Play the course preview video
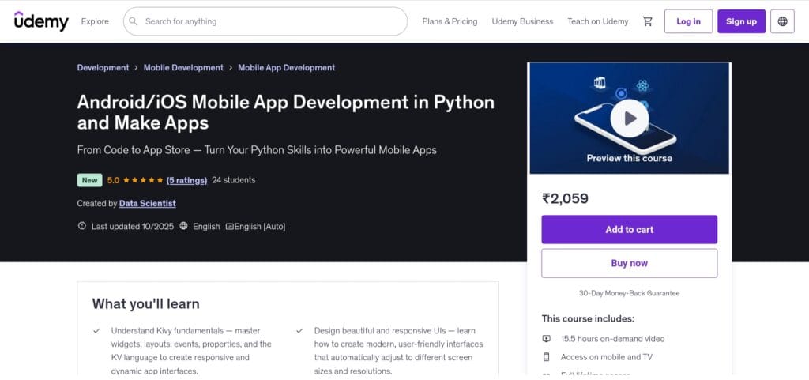The image size is (809, 380). click(629, 118)
